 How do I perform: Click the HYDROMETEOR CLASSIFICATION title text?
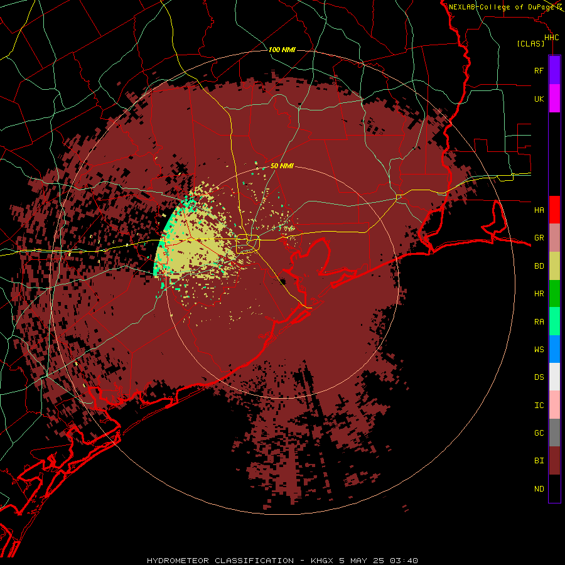220,561
